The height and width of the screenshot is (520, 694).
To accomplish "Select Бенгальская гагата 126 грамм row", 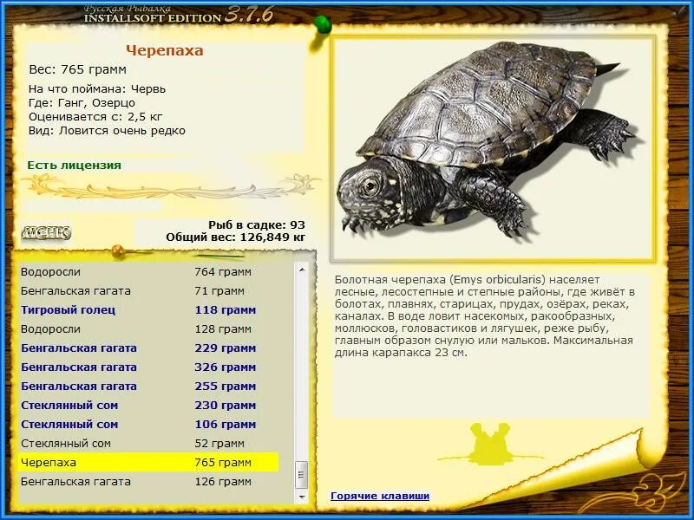I will (149, 481).
